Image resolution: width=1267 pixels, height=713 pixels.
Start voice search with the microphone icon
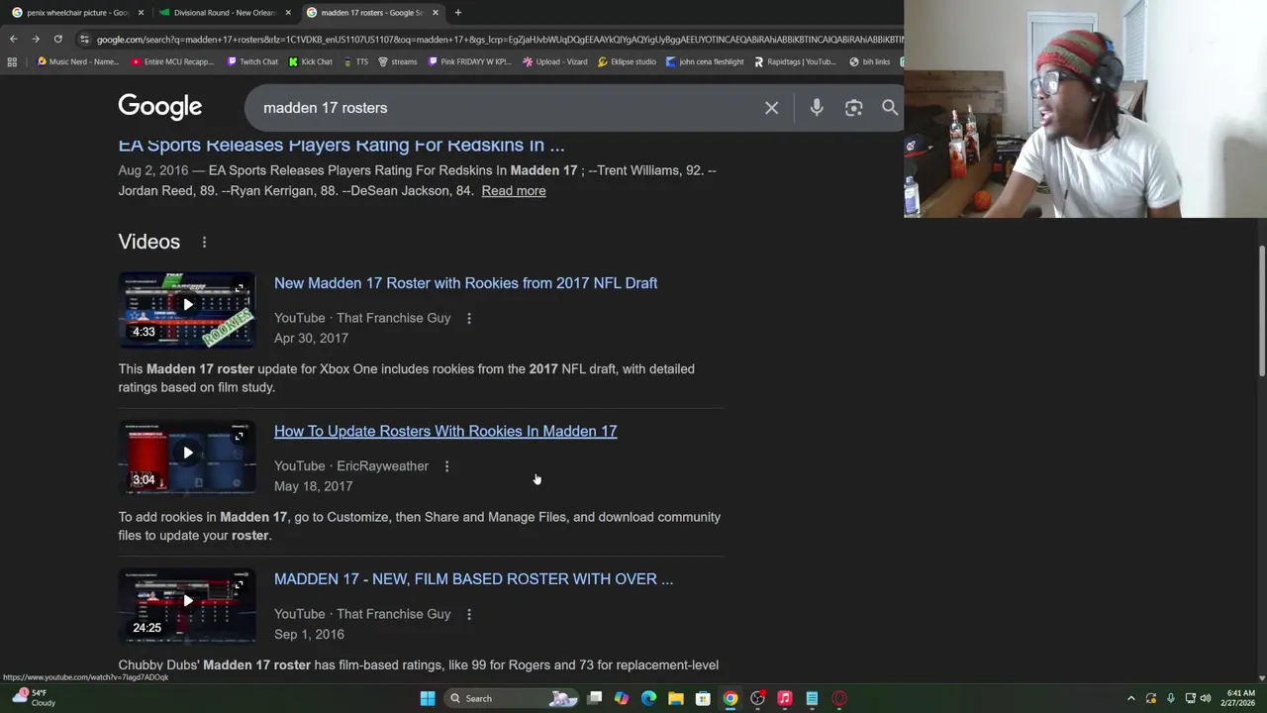[817, 107]
